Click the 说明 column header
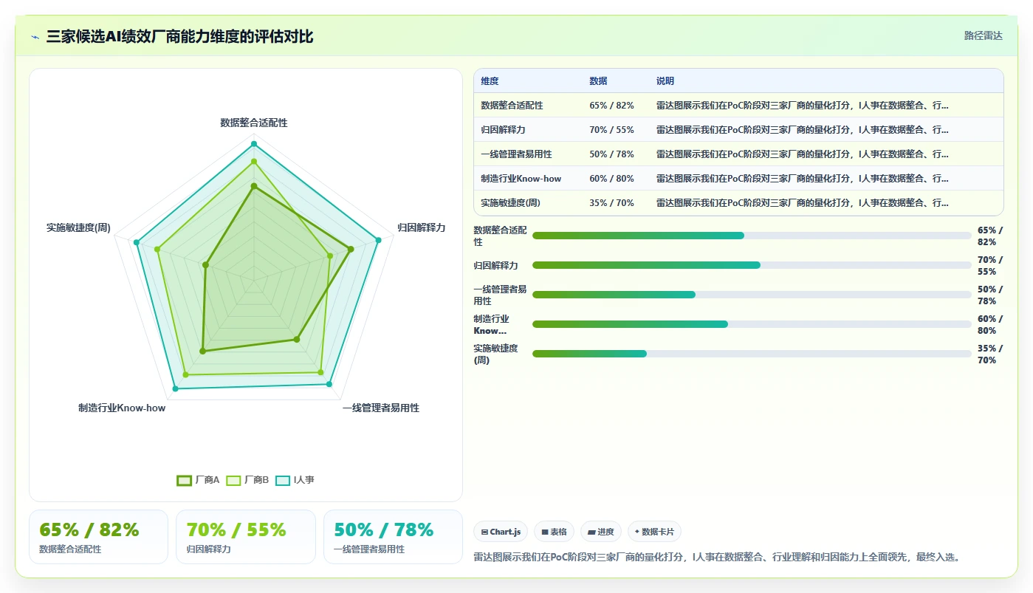Viewport: 1033px width, 593px height. [665, 81]
